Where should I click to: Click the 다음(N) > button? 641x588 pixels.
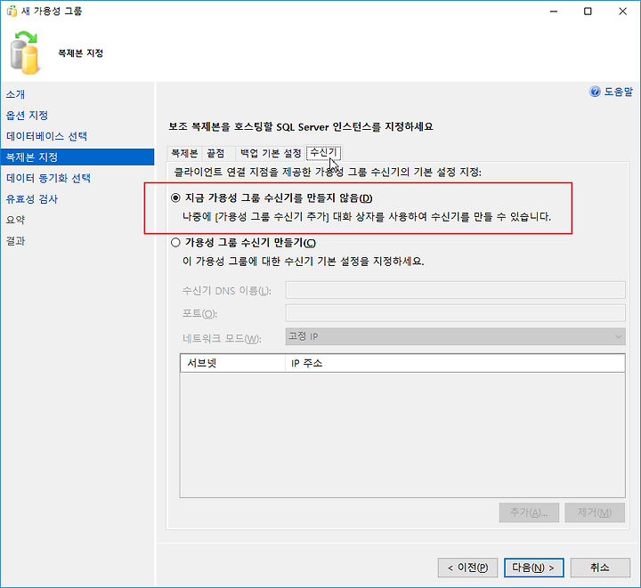click(534, 568)
